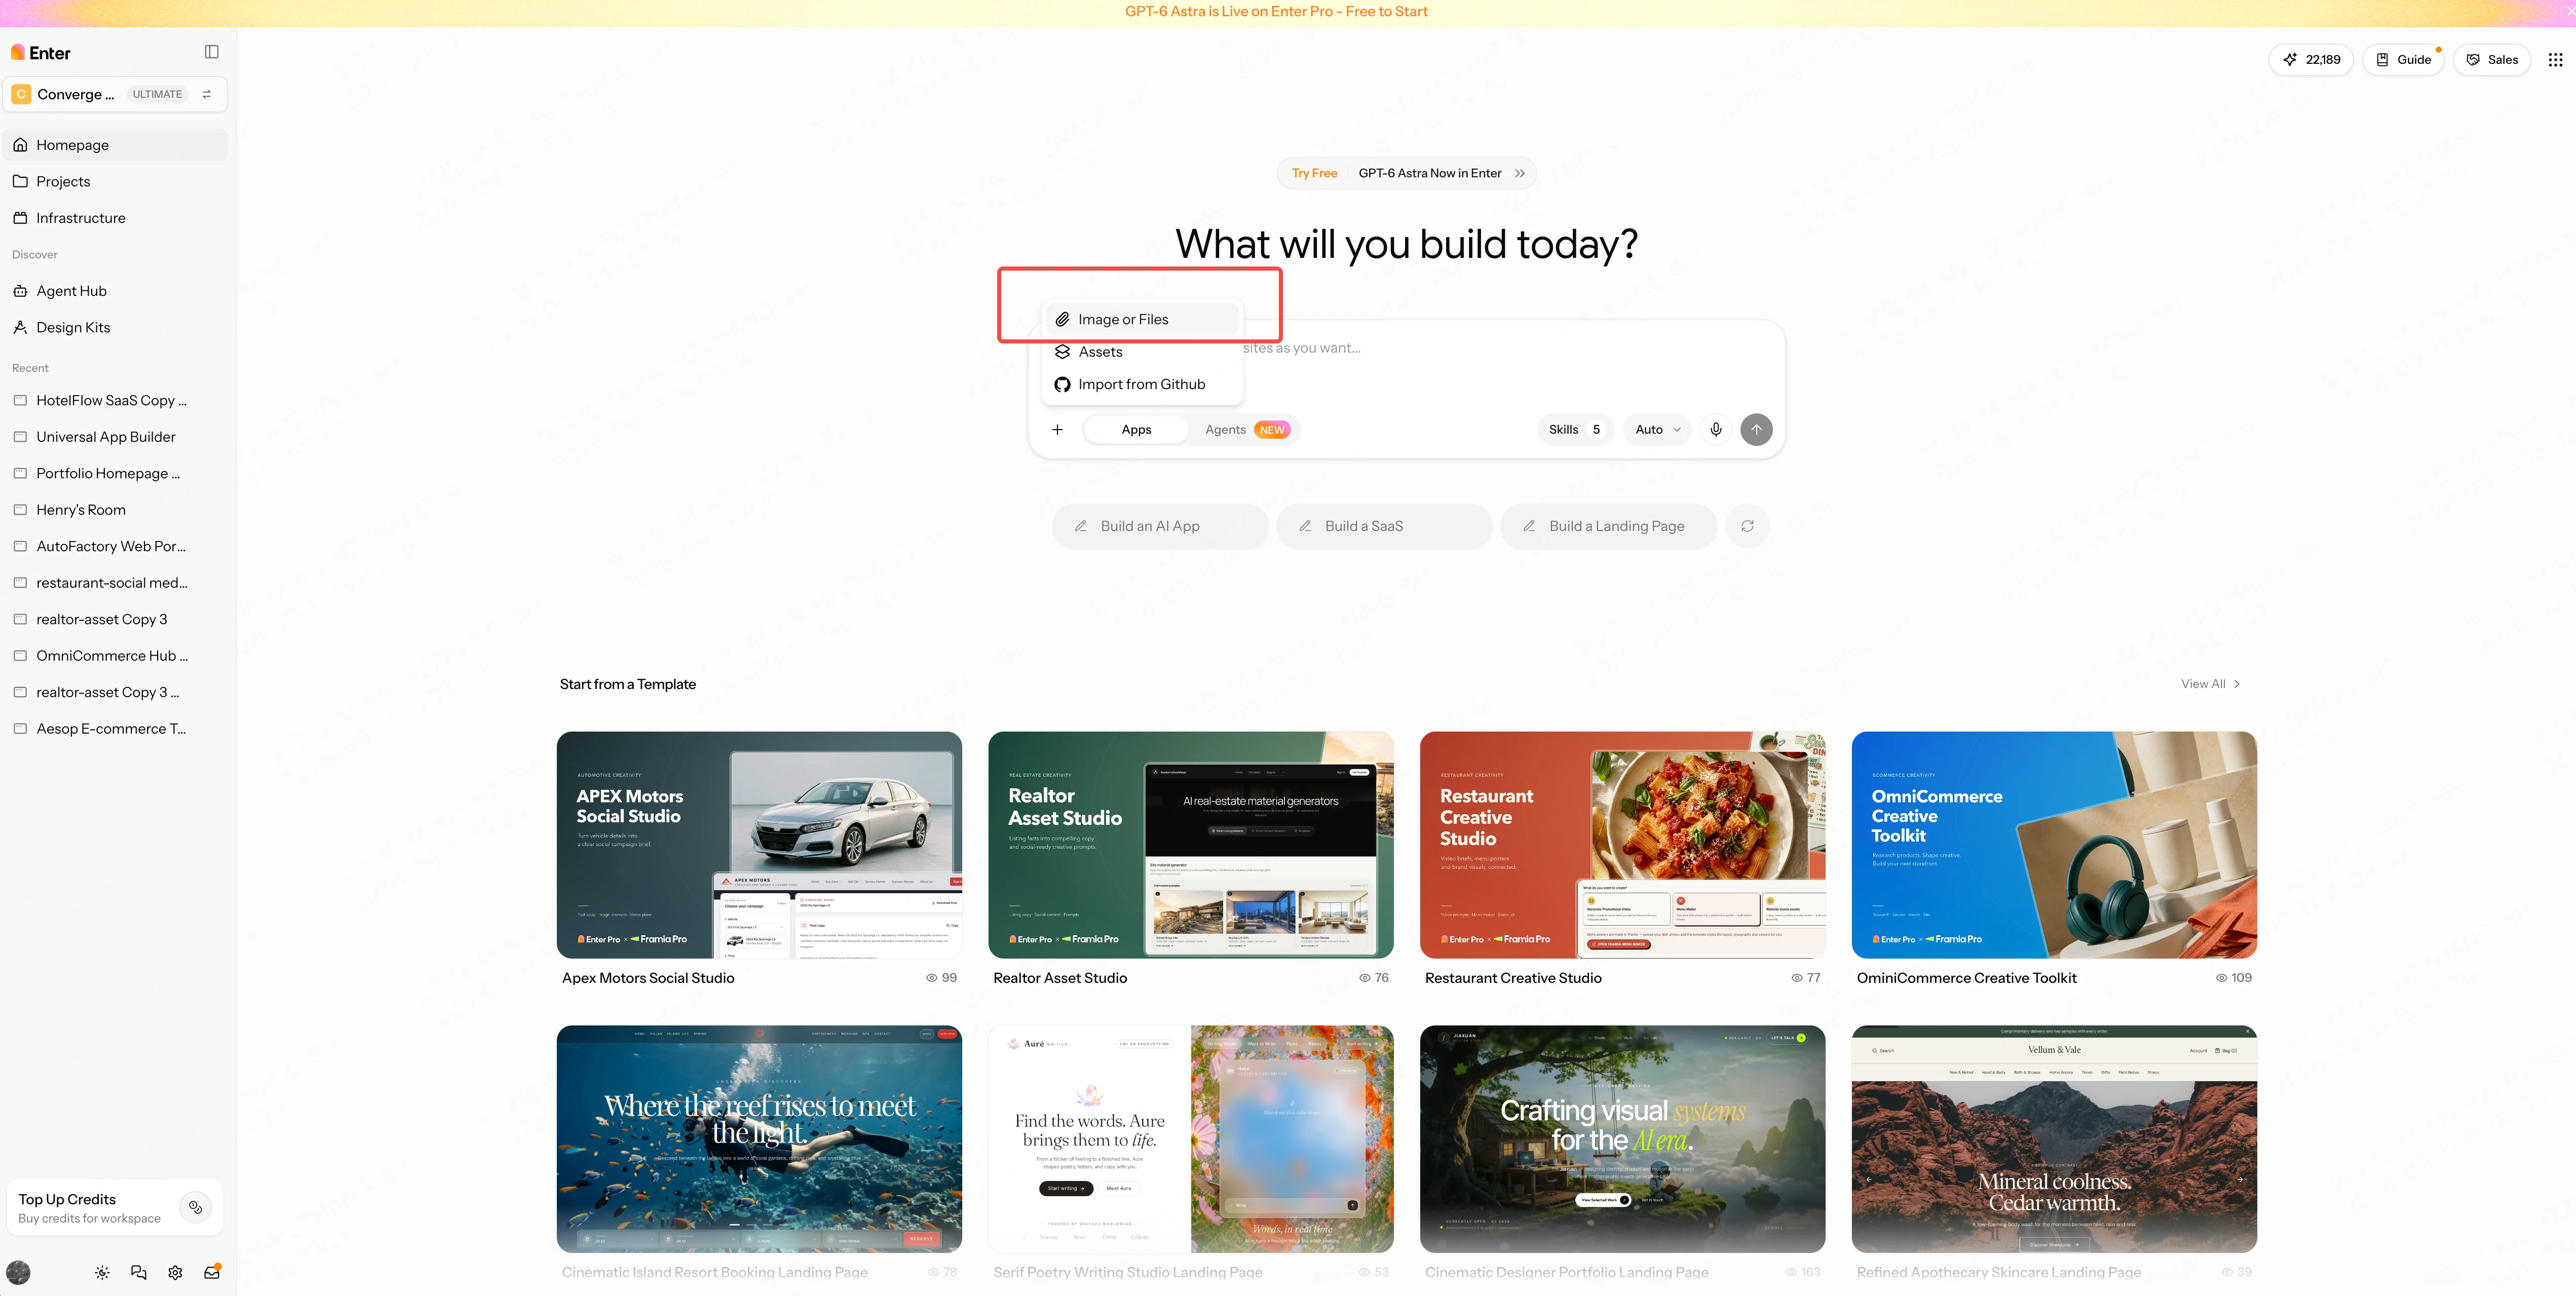Open Apex Motors Social Studio template thumbnail
Viewport: 2576px width, 1296px height.
point(759,845)
